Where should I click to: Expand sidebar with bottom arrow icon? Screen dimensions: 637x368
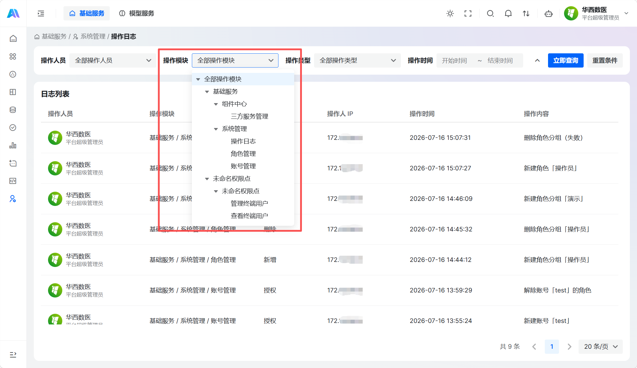[x=13, y=355]
